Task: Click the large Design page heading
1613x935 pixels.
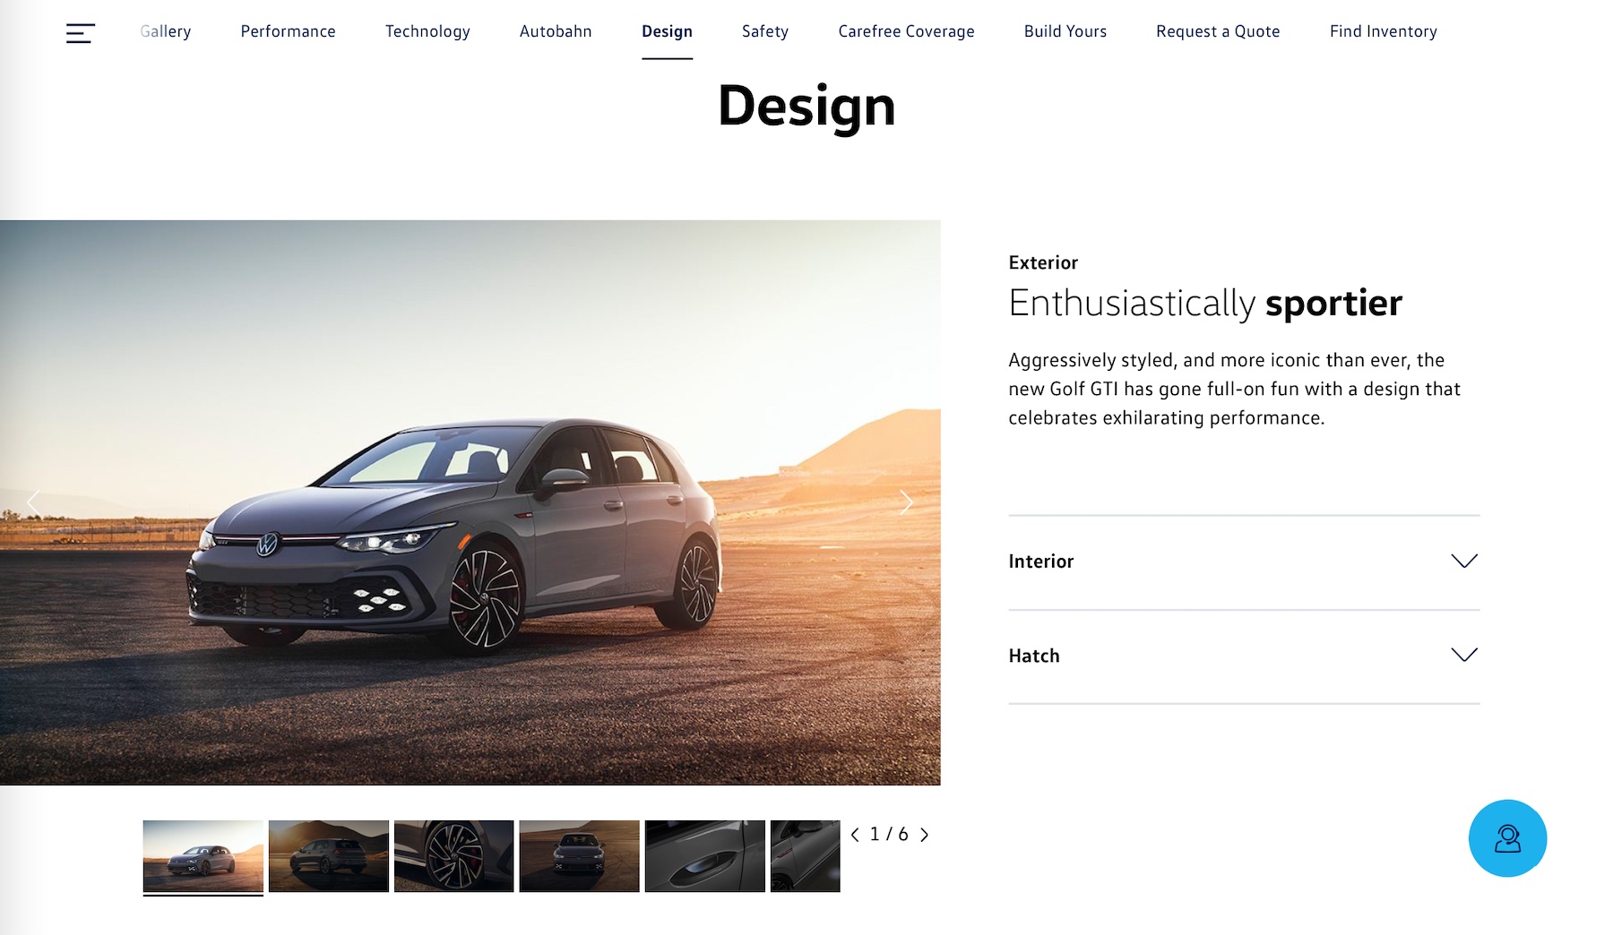Action: pyautogui.click(x=806, y=107)
